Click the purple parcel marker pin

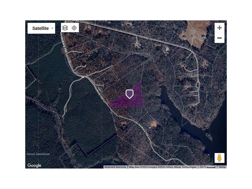point(129,94)
